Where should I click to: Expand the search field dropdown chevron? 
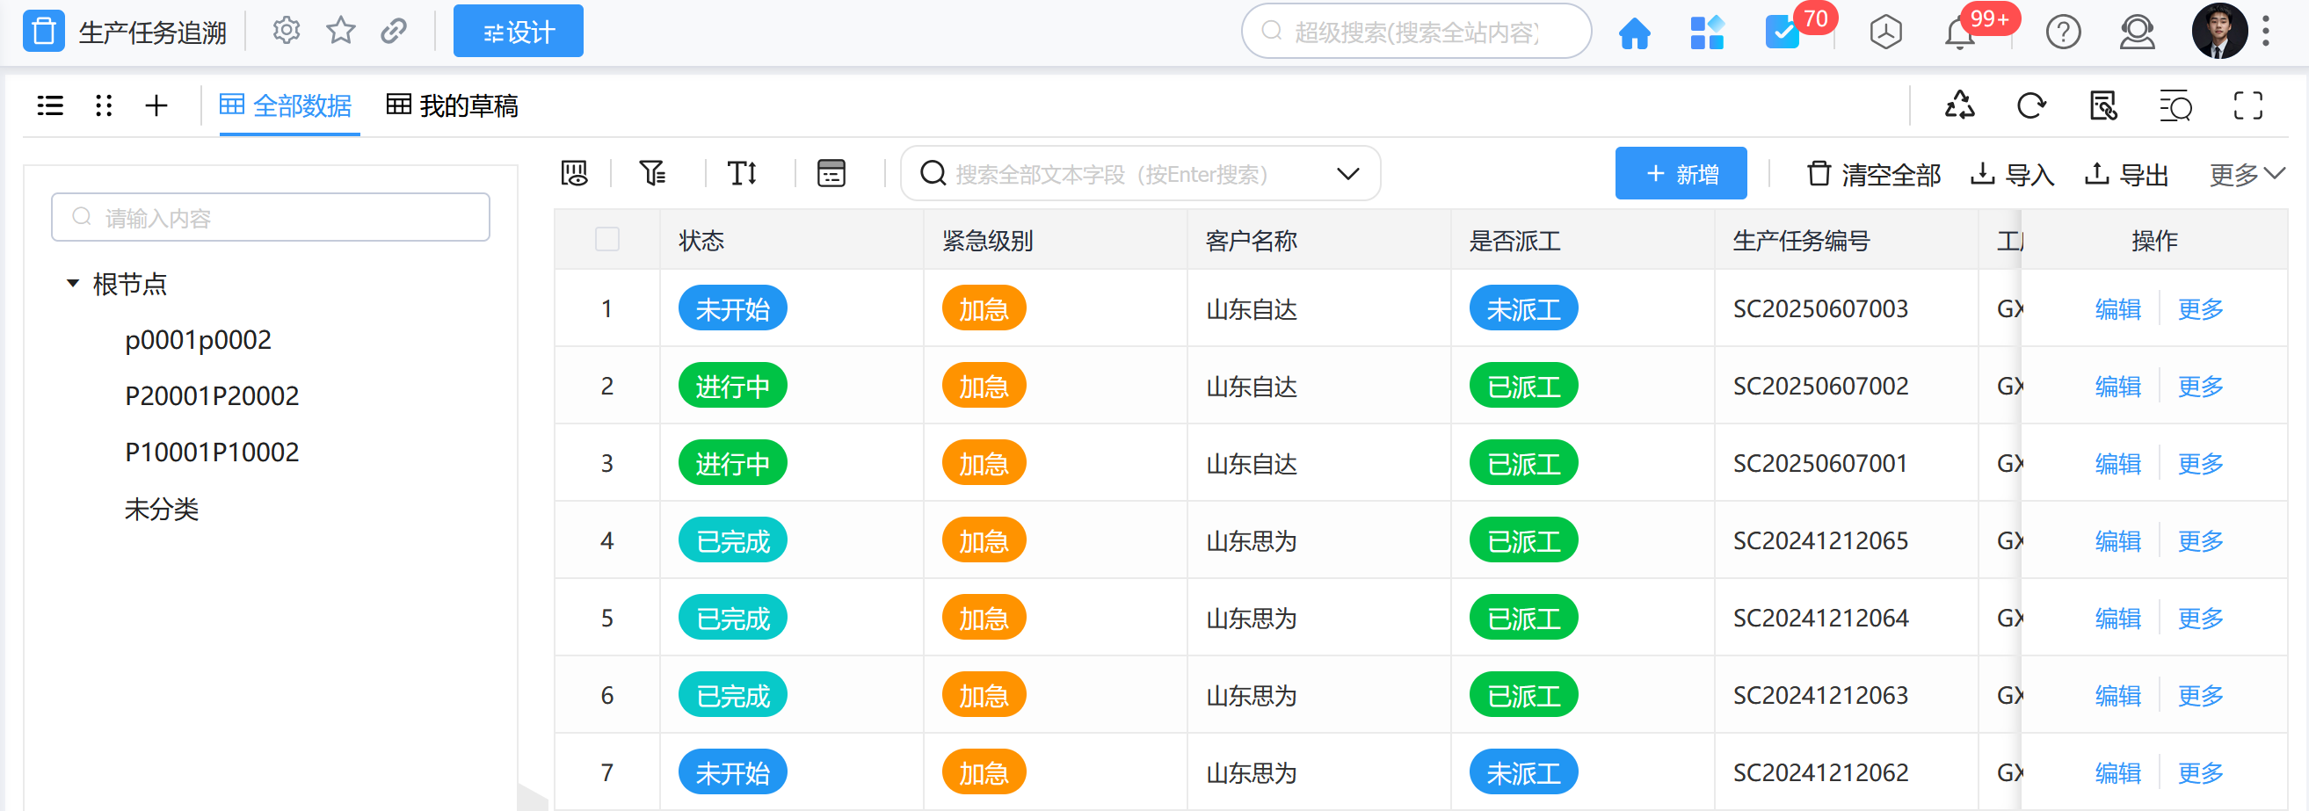point(1347,174)
